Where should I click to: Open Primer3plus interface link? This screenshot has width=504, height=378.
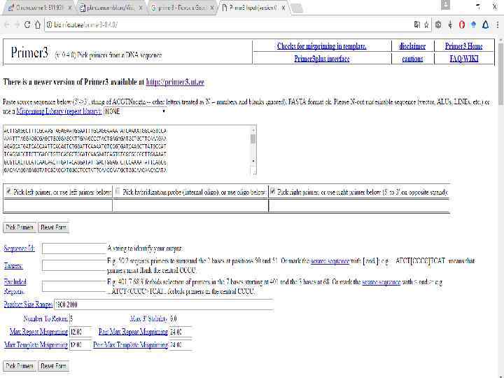pos(322,59)
